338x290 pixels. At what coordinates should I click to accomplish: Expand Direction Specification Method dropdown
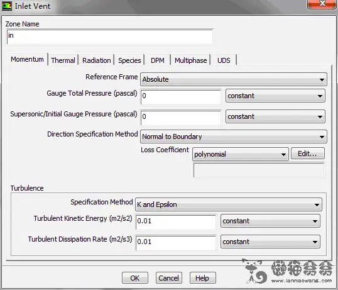[234, 137]
